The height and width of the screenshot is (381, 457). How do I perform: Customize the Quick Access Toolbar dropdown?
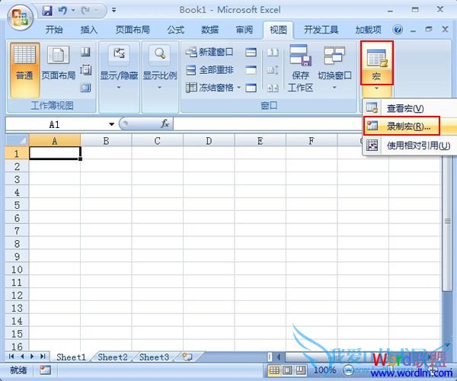click(114, 10)
